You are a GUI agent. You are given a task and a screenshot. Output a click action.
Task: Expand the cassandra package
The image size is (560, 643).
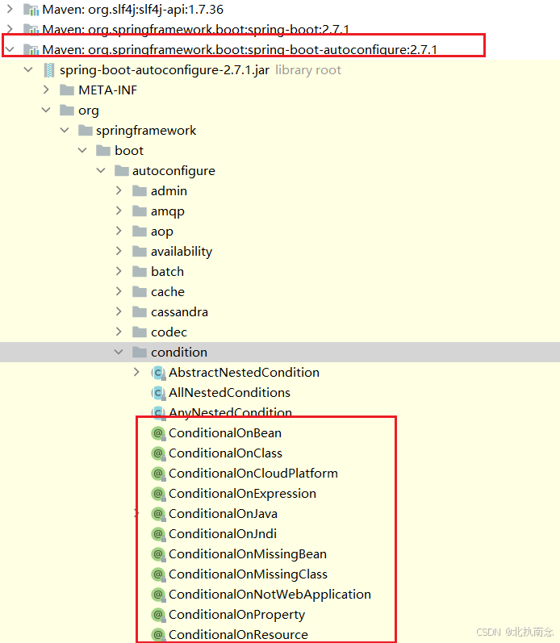point(119,311)
